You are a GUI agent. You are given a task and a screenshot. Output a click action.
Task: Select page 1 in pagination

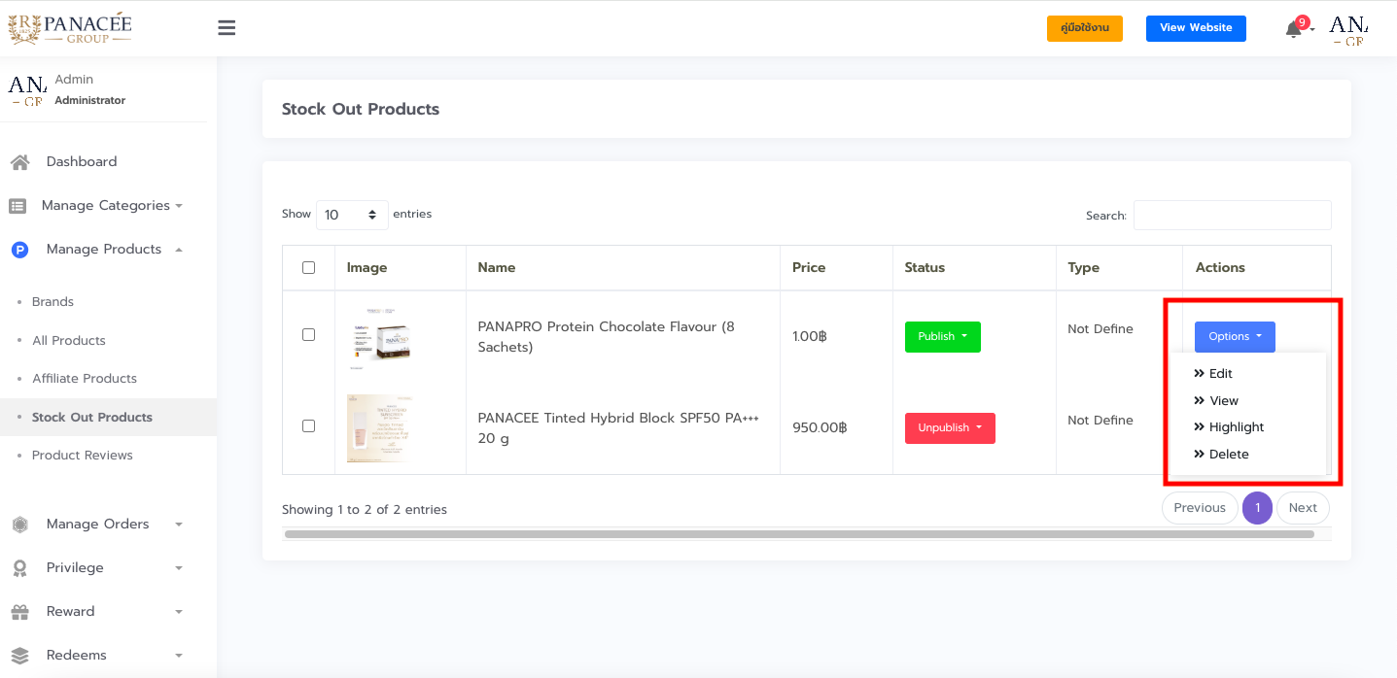coord(1257,508)
